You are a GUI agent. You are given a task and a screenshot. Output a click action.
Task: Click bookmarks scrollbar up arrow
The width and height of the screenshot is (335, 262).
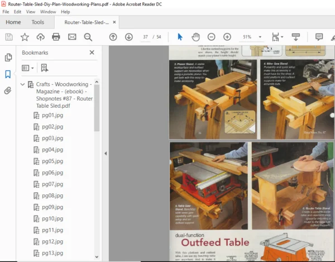coord(97,82)
